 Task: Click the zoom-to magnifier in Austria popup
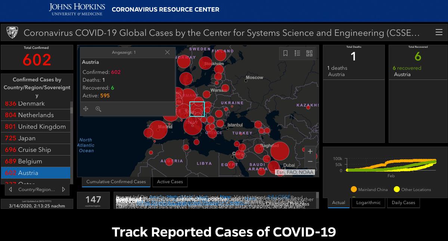(x=98, y=109)
